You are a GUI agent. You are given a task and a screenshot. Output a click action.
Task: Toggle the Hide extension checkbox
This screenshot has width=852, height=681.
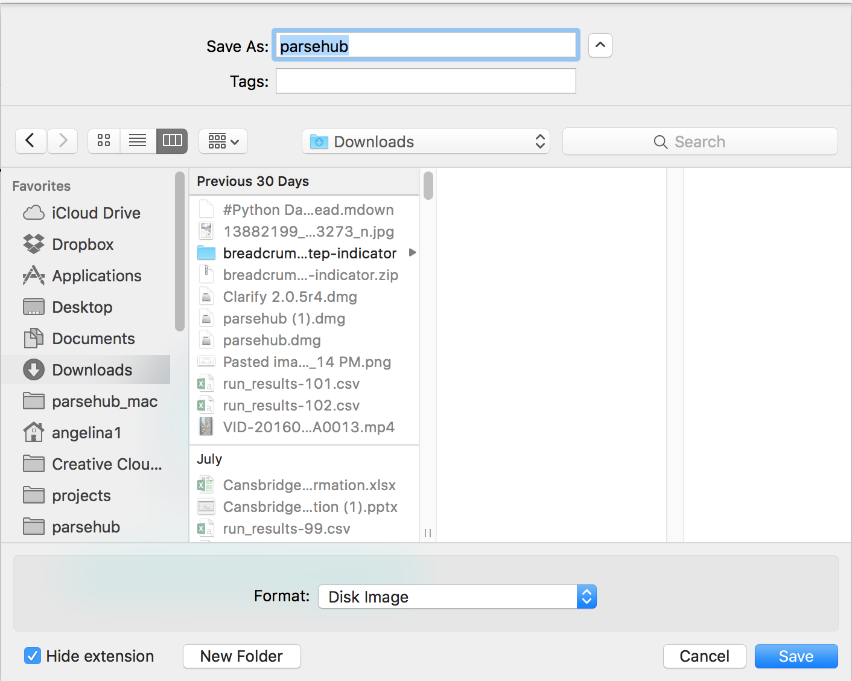pos(33,656)
